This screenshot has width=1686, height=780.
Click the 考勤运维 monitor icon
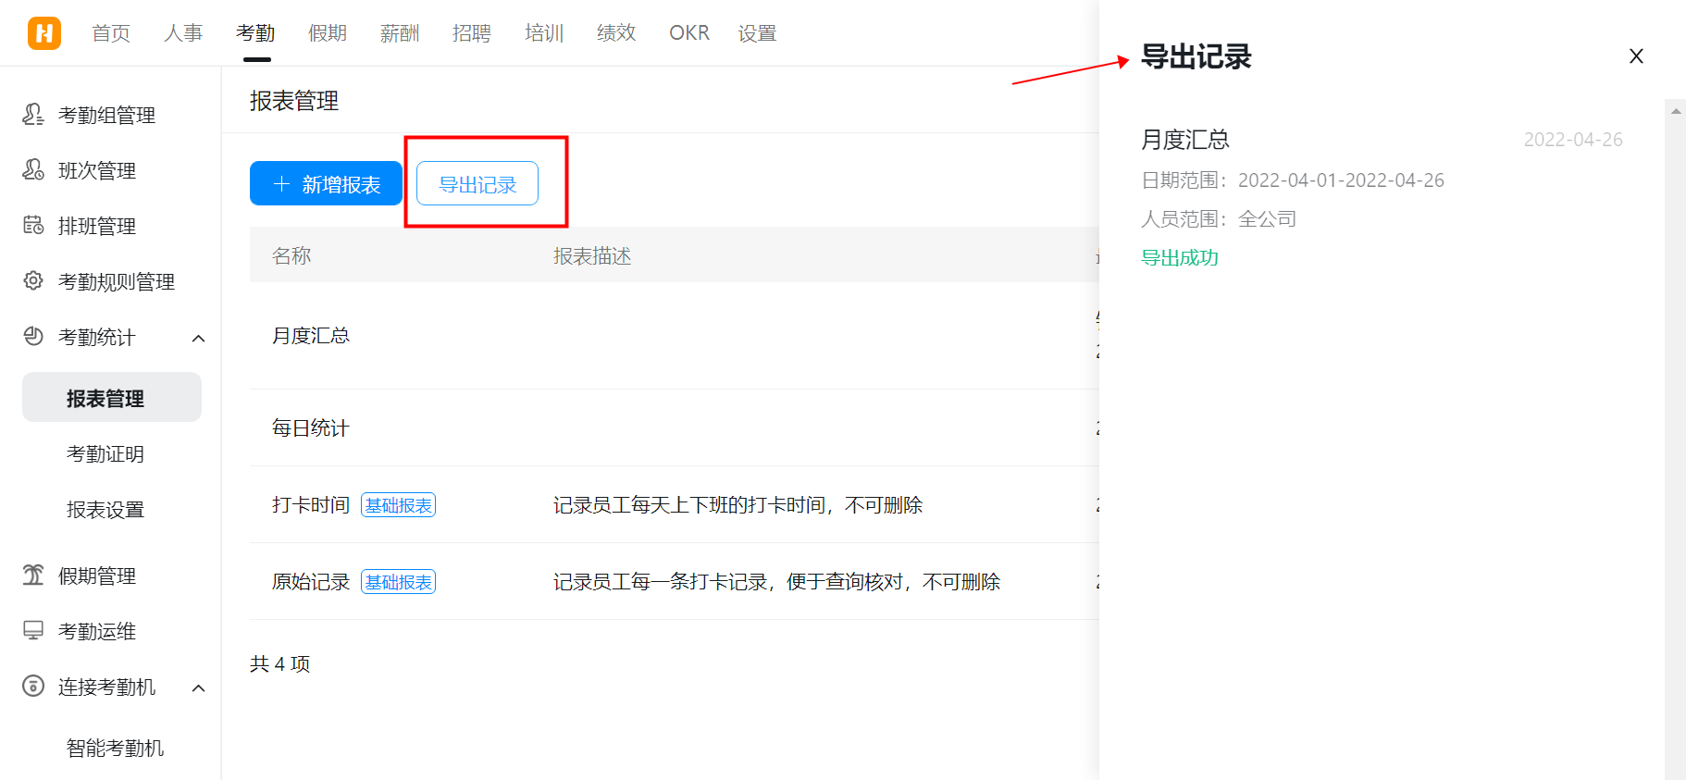coord(33,631)
